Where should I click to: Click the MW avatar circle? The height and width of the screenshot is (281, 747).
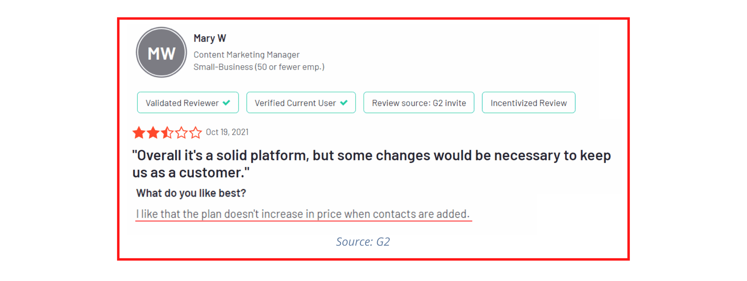[161, 52]
